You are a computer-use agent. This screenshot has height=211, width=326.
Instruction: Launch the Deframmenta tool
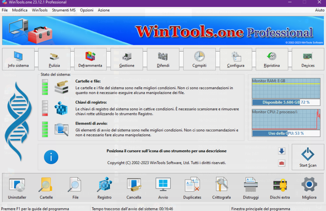tap(90, 59)
